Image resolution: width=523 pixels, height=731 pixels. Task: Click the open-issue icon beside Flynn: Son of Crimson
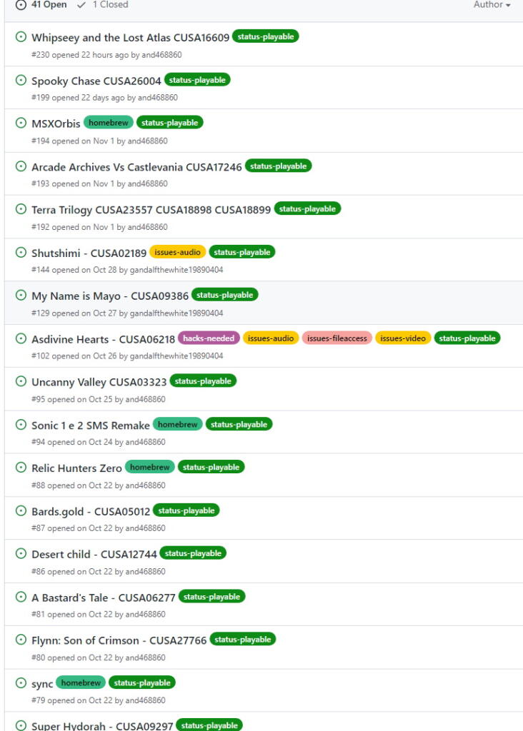[21, 640]
